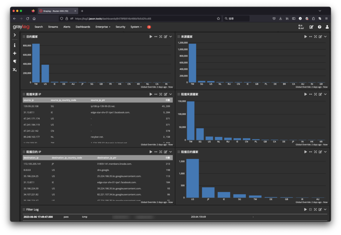Open 阻擋目的國家 widget actions chevron
The height and width of the screenshot is (235, 341).
tap(325, 152)
